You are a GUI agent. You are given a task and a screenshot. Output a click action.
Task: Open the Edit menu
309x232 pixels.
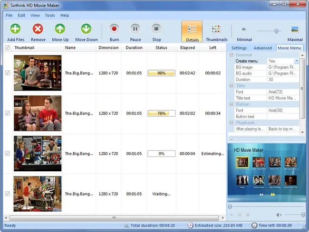pyautogui.click(x=21, y=15)
